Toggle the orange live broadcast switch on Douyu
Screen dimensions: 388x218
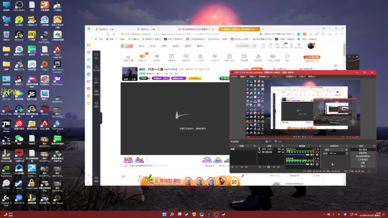click(x=143, y=56)
